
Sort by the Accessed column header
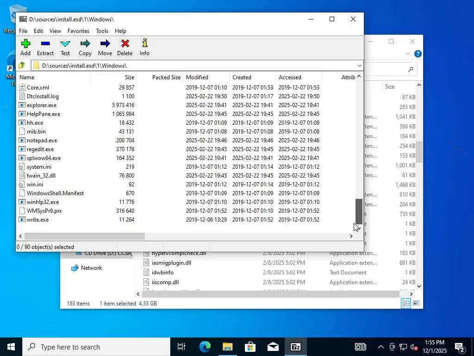tap(299, 77)
